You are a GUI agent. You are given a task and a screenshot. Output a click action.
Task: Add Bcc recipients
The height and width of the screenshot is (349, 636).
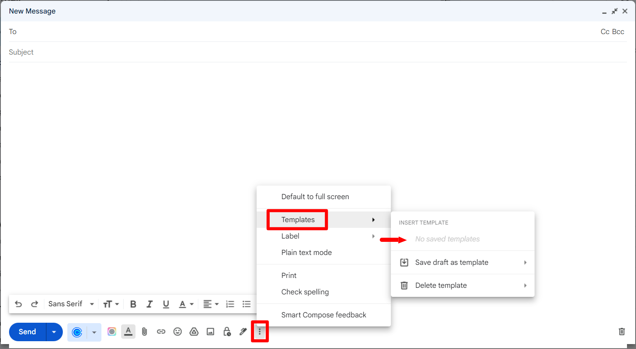coord(618,32)
